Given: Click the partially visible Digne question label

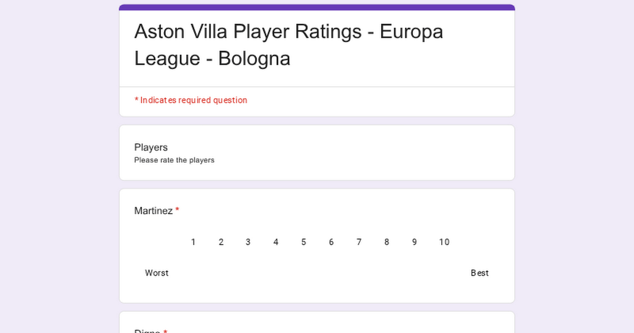Looking at the screenshot, I should point(147,331).
